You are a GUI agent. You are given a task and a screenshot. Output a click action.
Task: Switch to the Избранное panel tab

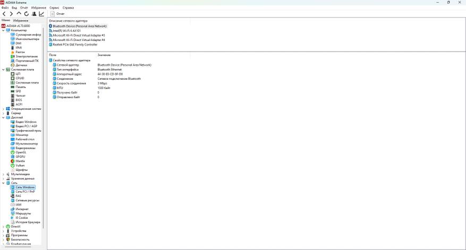pyautogui.click(x=21, y=21)
